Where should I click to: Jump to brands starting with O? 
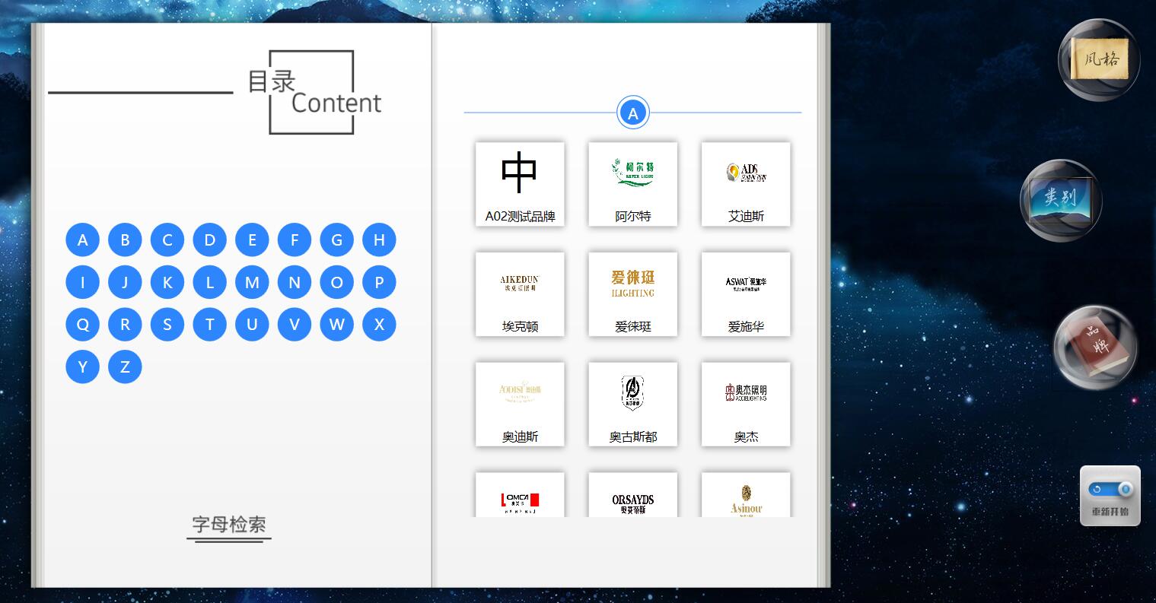tap(336, 283)
